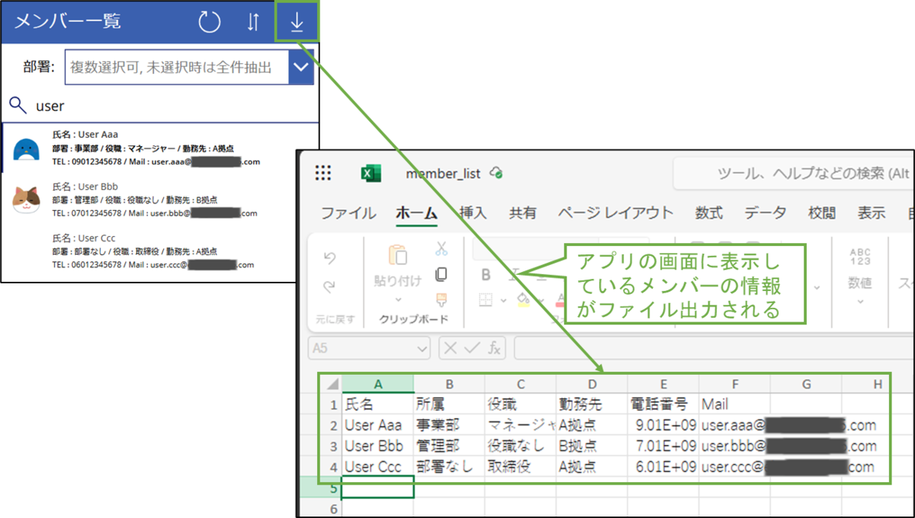915x518 pixels.
Task: Click the member_list file name
Action: (x=443, y=174)
